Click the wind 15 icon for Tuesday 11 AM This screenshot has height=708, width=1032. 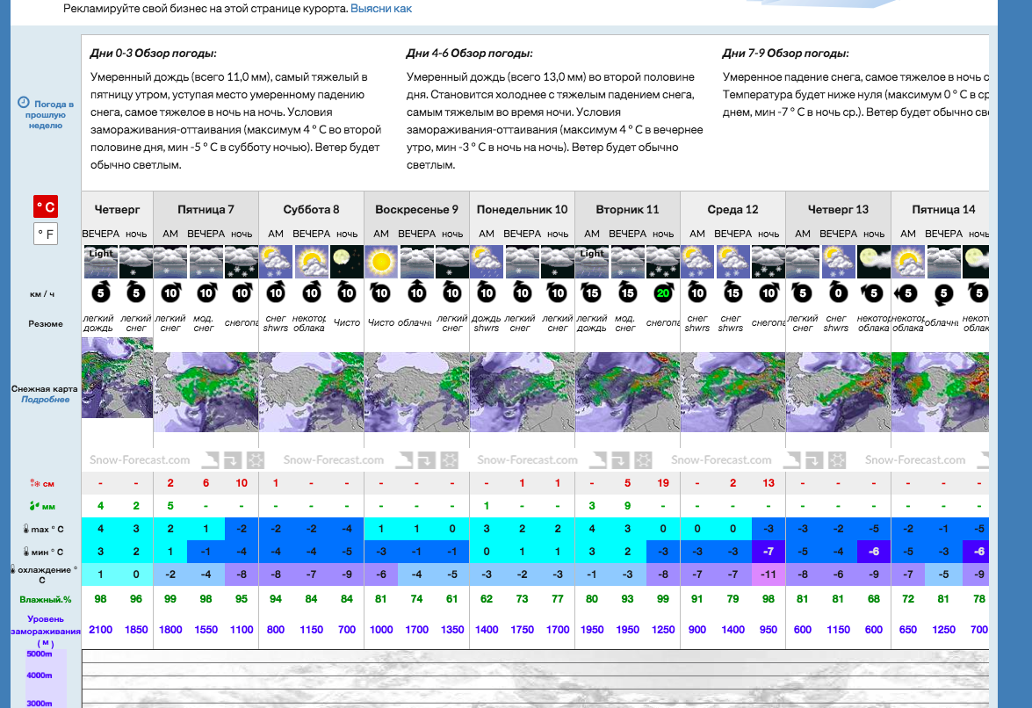(592, 293)
